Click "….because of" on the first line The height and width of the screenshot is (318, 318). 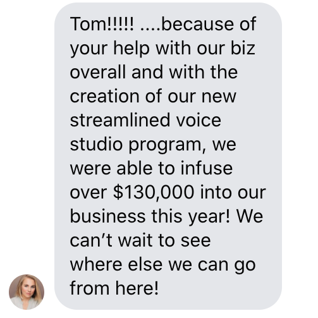(x=198, y=24)
